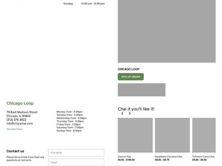Click the CHICAGO LOOP label above the button

click(x=128, y=69)
